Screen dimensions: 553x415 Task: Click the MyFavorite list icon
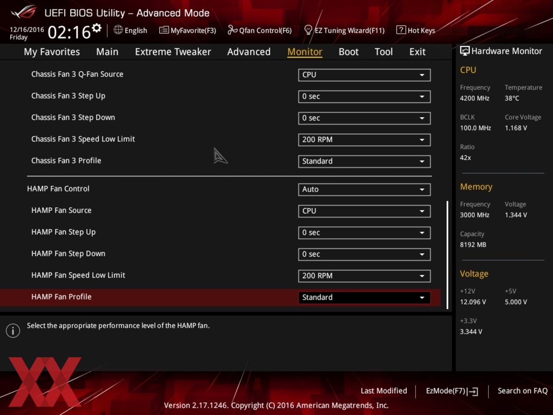click(x=163, y=30)
